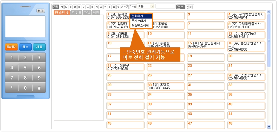Select speed dial 12 대영부동산

pyautogui.click(x=246, y=35)
